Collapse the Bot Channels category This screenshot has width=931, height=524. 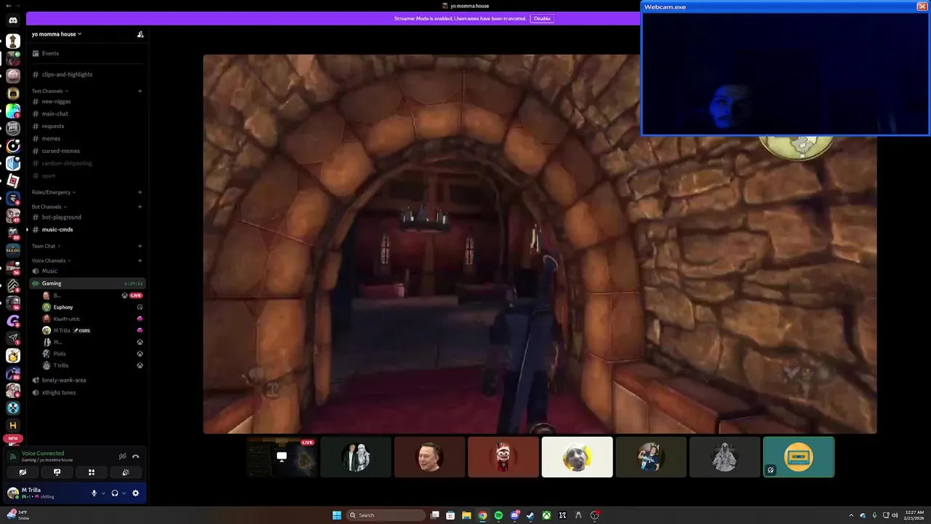pos(49,207)
